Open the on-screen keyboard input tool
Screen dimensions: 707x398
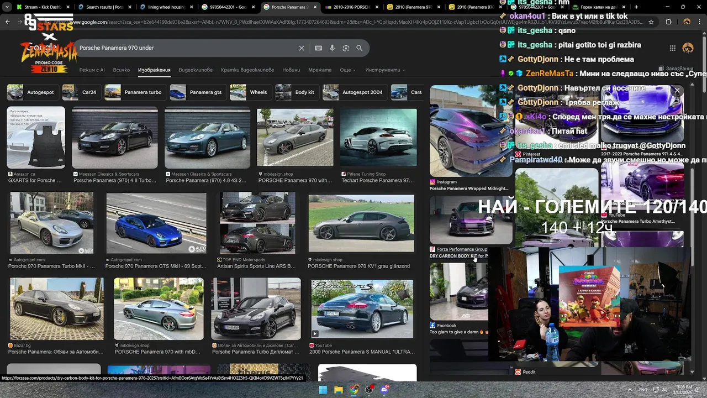point(318,48)
